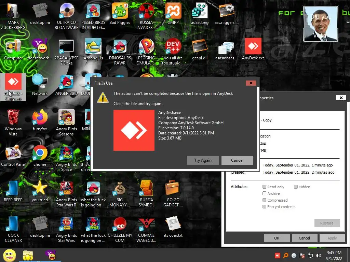Select the gcapi.dll file icon
The width and height of the screenshot is (350, 262).
click(200, 49)
